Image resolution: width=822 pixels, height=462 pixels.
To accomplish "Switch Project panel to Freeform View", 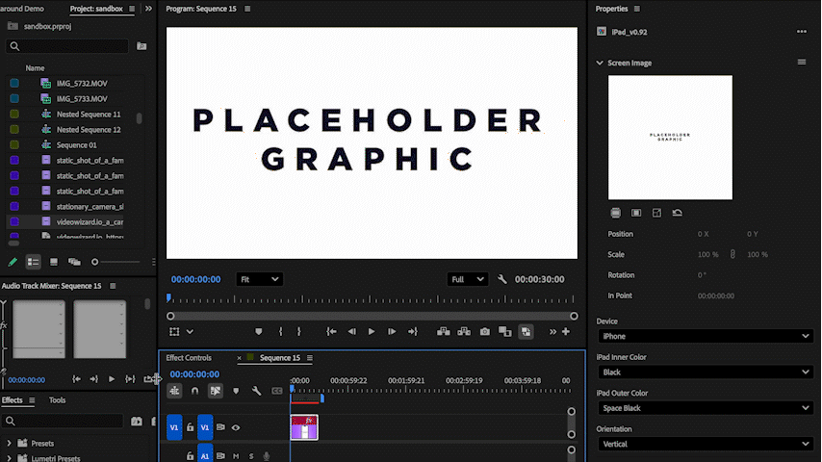I will tap(74, 262).
